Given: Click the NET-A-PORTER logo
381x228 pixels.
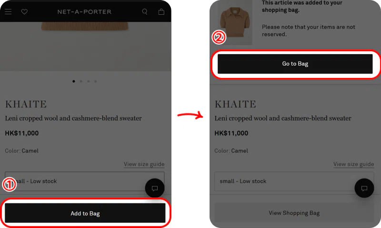Looking at the screenshot, I should click(84, 11).
